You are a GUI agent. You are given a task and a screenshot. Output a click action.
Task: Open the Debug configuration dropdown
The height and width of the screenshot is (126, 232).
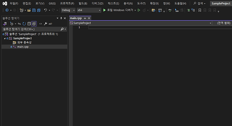[68, 10]
